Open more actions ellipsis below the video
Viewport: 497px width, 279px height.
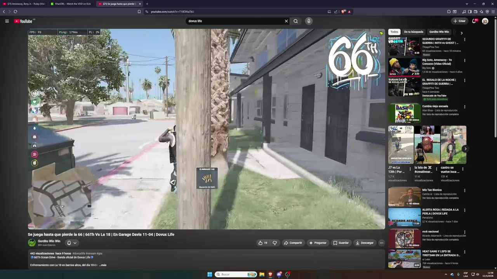(382, 243)
